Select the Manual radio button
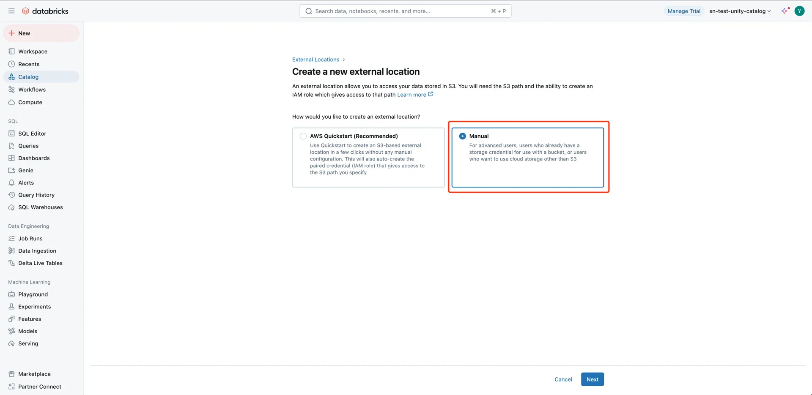The width and height of the screenshot is (812, 395). pyautogui.click(x=462, y=136)
